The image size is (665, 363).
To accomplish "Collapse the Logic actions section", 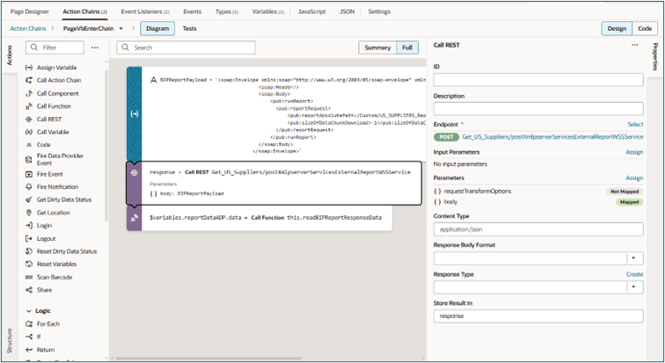I will [29, 311].
